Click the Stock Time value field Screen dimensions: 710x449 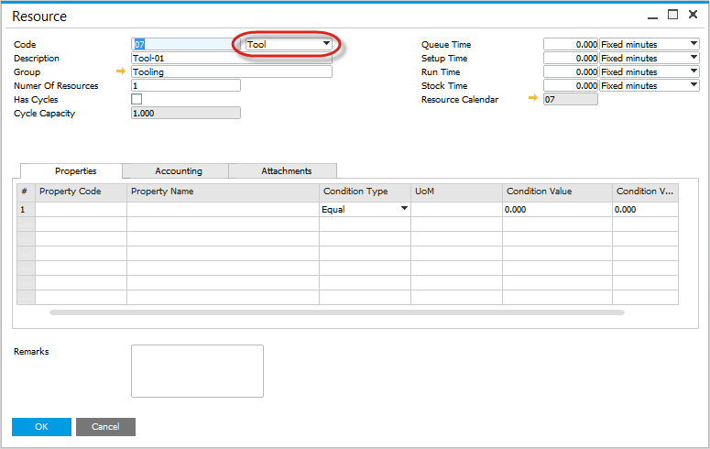[571, 85]
